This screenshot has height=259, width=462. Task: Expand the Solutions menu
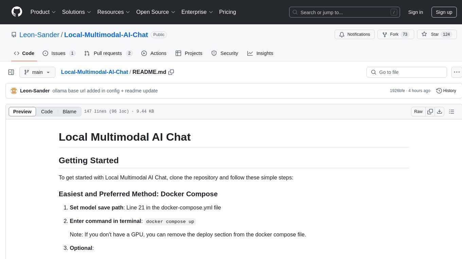click(x=76, y=12)
